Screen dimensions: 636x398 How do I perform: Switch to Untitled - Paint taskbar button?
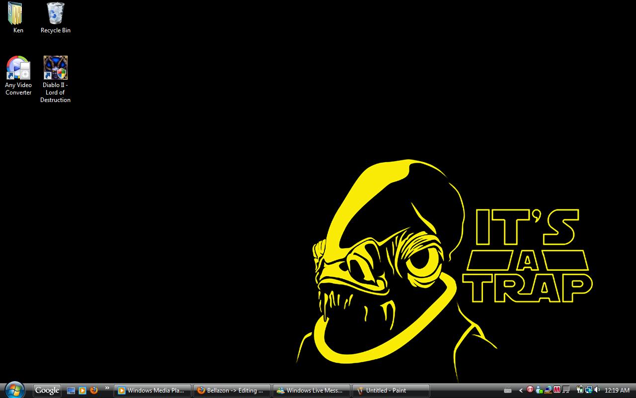(x=391, y=391)
